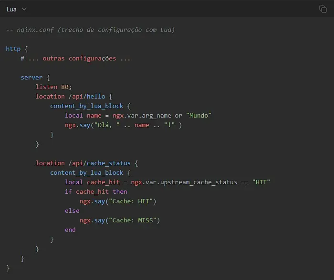Click the 'else' keyword
334x280 pixels.
(x=72, y=211)
